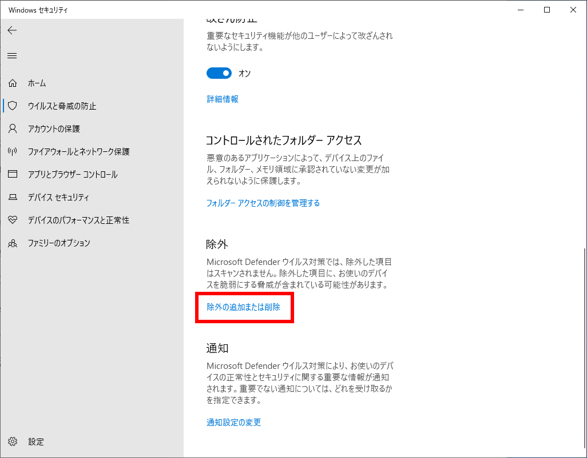The width and height of the screenshot is (587, 458).
Task: Minimize the Windows セキュリティ window
Action: (x=521, y=10)
